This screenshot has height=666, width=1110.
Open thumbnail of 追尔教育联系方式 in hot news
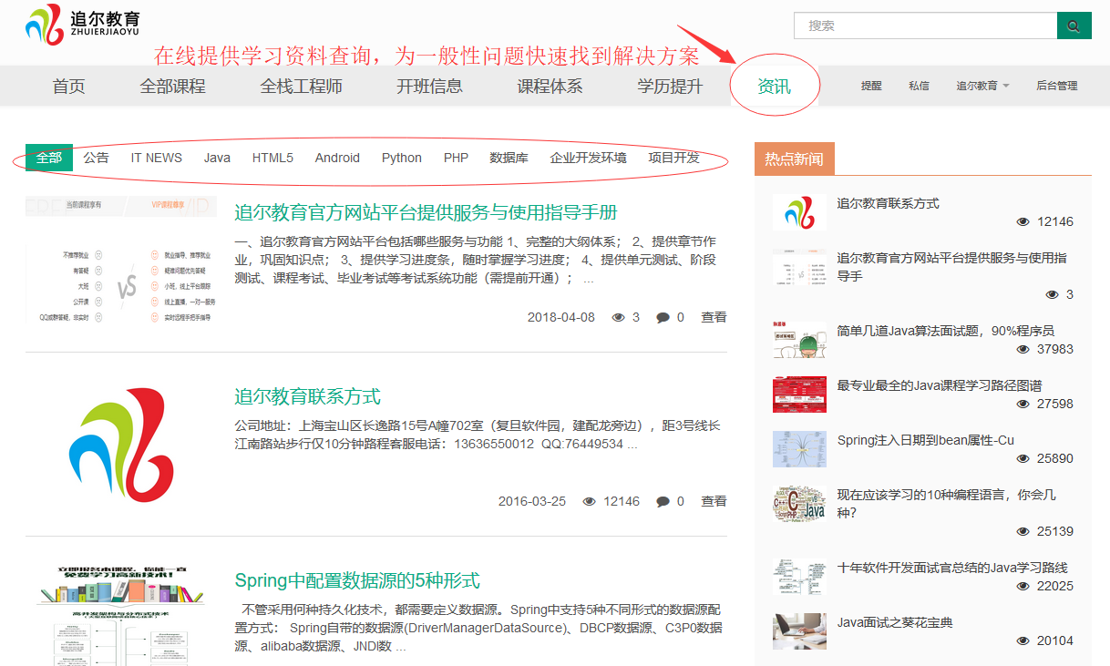(799, 212)
